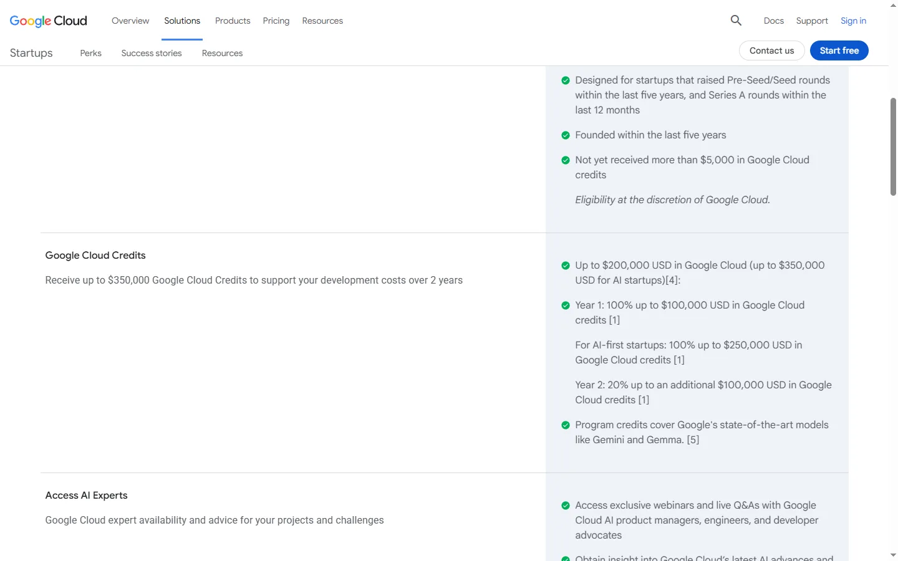Switch to the Perks tab
Screen dimensions: 898x561
click(x=91, y=53)
